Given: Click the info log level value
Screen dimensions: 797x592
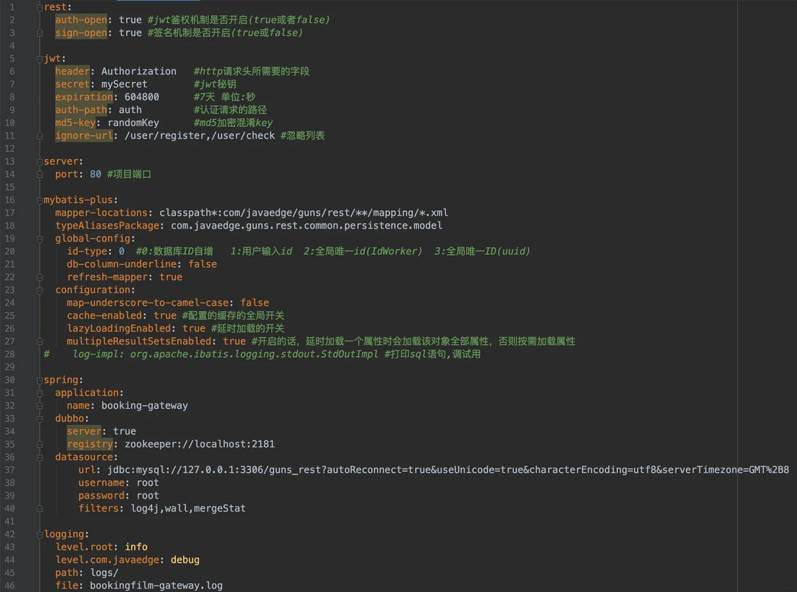Looking at the screenshot, I should pos(136,548).
